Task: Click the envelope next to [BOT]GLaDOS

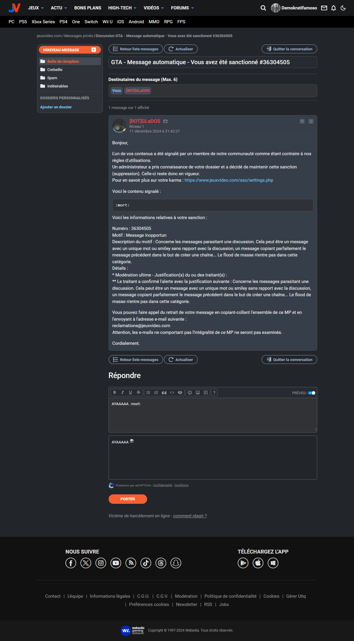Action: pyautogui.click(x=165, y=121)
